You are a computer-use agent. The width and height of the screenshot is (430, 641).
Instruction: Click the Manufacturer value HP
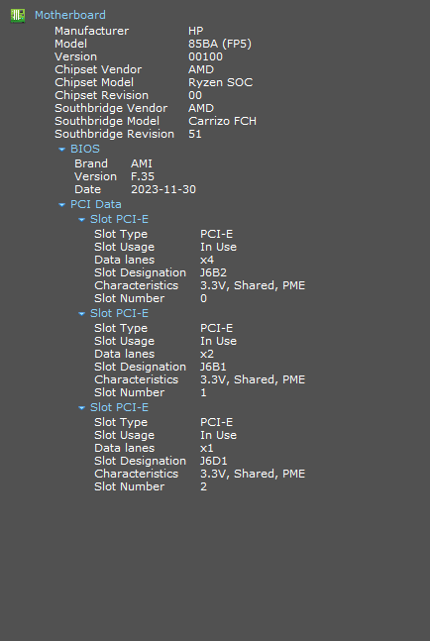(x=196, y=31)
